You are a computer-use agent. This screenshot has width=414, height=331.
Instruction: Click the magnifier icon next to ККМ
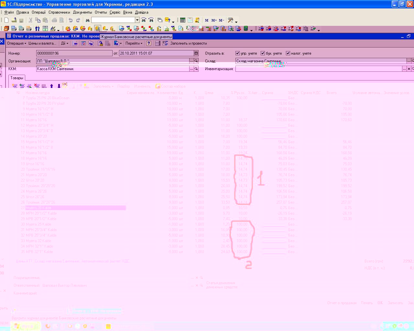click(x=196, y=69)
